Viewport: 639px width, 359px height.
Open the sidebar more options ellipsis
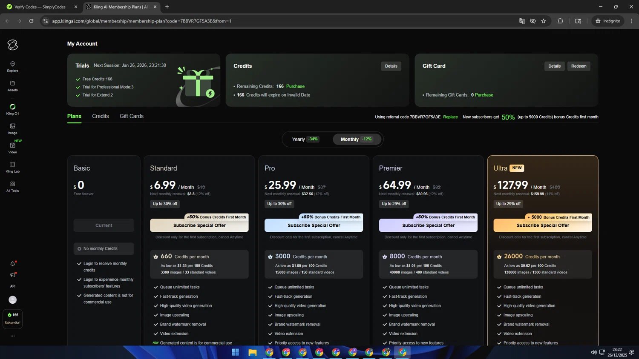13,336
